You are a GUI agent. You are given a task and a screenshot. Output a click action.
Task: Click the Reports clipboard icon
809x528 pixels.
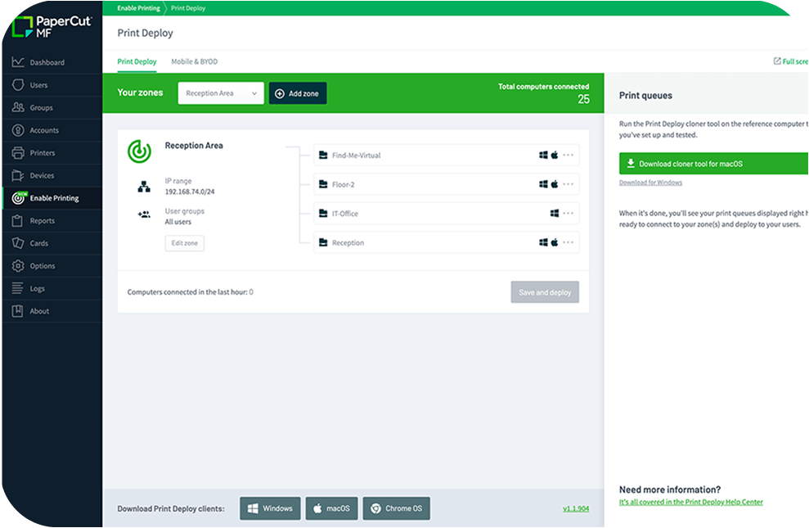17,220
